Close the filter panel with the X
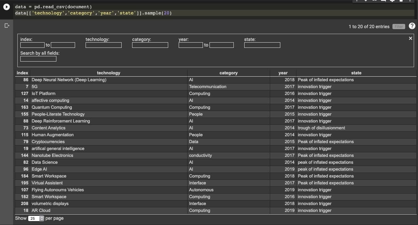The height and width of the screenshot is (225, 418). coord(410,38)
